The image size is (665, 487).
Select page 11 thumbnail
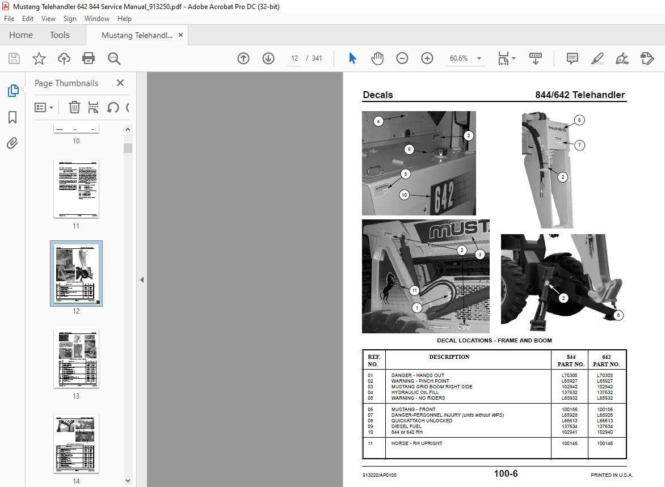[x=77, y=189]
